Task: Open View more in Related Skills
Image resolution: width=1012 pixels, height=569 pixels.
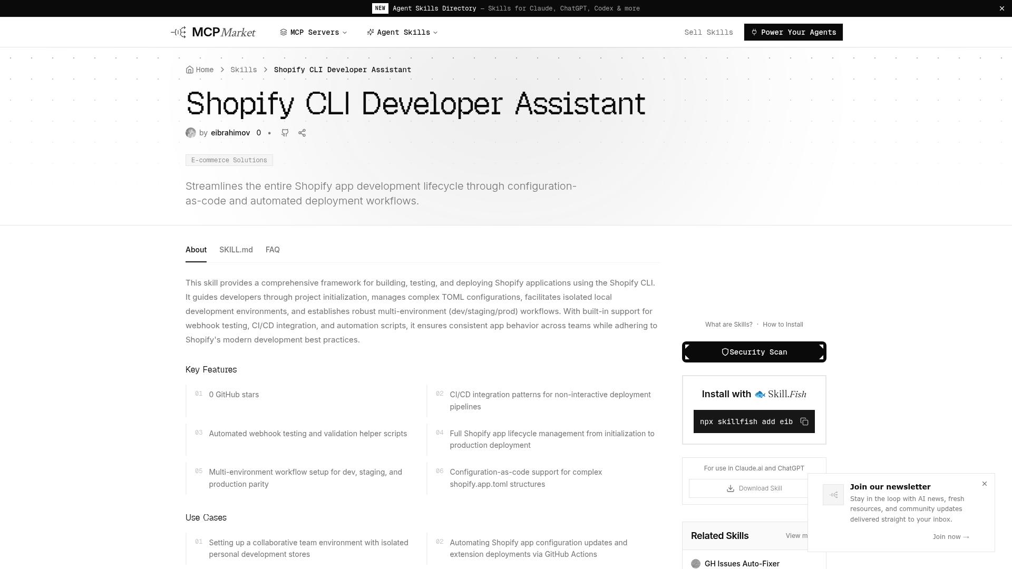Action: [x=796, y=536]
